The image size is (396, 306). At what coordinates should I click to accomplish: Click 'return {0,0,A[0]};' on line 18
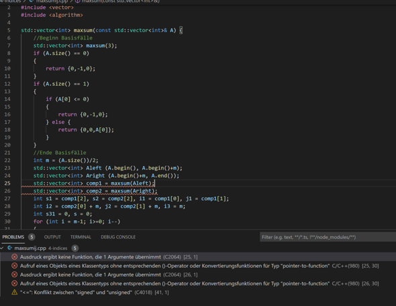tap(86, 130)
